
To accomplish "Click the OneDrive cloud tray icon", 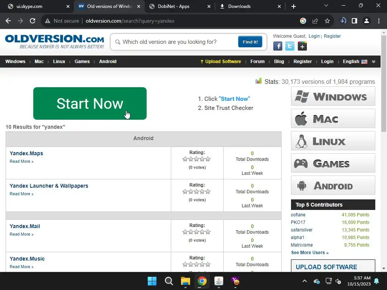I will (x=317, y=281).
